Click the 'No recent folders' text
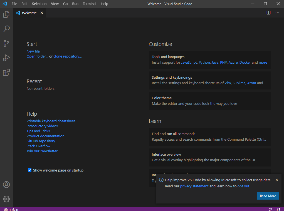This screenshot has width=284, height=211. [x=40, y=88]
